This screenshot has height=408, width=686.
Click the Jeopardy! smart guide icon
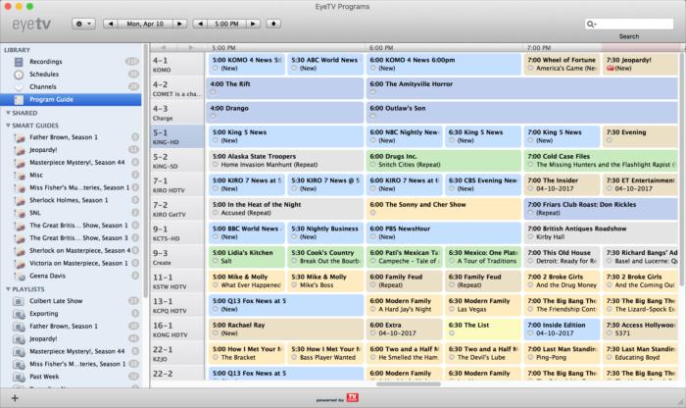[20, 150]
